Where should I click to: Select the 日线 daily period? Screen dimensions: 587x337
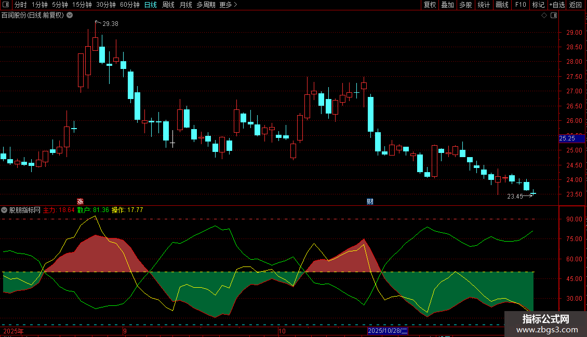(151, 5)
